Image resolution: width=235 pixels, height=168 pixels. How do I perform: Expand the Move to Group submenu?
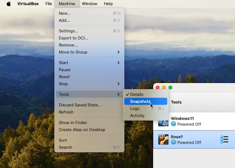tap(89, 52)
